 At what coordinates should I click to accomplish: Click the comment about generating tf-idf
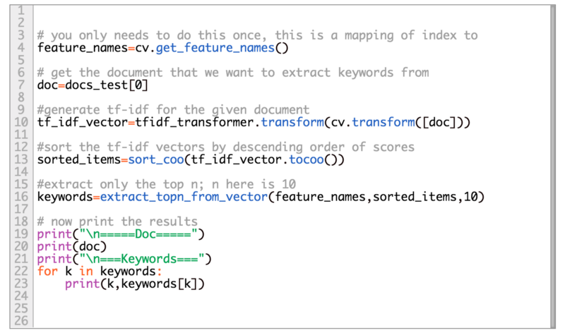click(x=173, y=110)
